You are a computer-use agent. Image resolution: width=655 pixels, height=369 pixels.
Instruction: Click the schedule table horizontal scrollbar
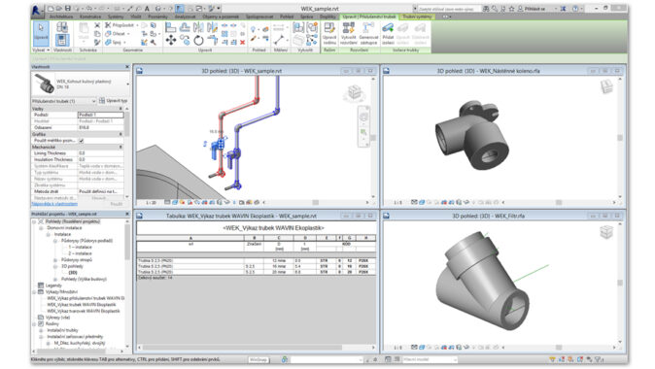pos(257,348)
